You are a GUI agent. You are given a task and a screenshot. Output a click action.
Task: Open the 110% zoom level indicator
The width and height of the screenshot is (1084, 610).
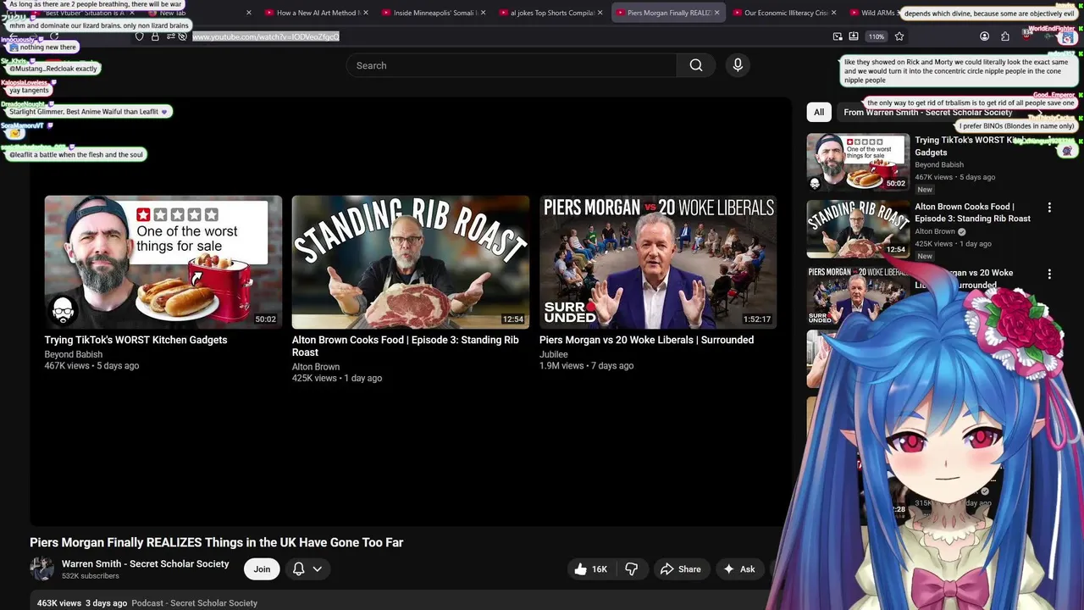point(877,36)
